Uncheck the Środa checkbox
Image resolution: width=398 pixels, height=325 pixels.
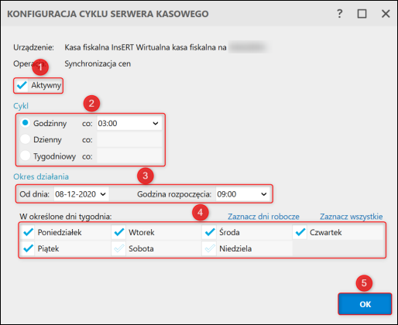pos(209,232)
